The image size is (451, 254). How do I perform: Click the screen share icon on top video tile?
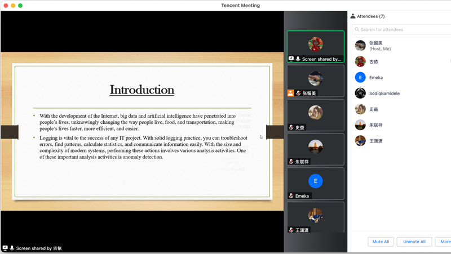click(x=291, y=59)
